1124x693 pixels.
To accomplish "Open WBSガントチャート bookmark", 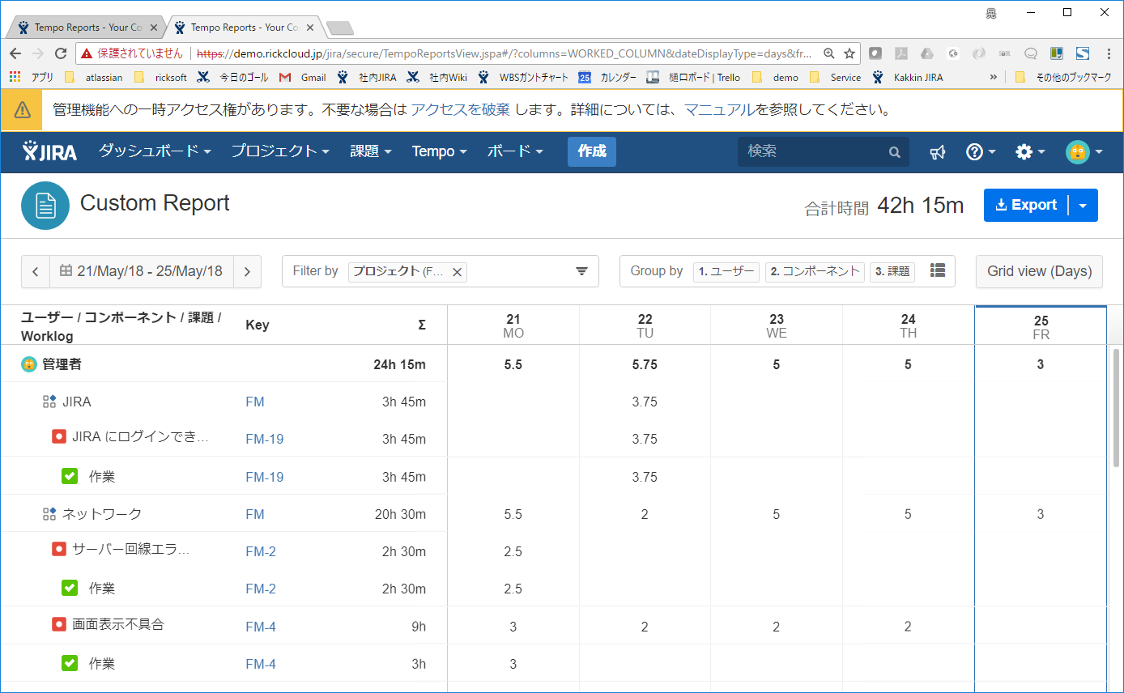I will click(x=523, y=78).
